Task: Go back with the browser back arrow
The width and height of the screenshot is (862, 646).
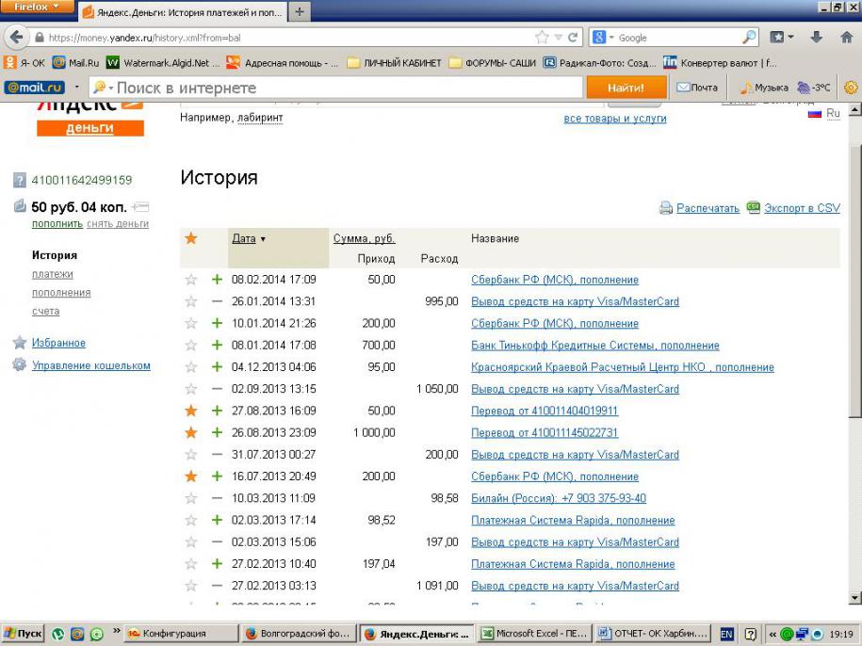Action: coord(17,38)
